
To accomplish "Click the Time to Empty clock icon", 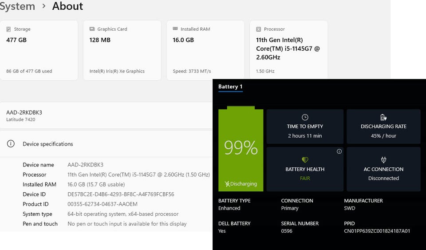I will coord(305,117).
